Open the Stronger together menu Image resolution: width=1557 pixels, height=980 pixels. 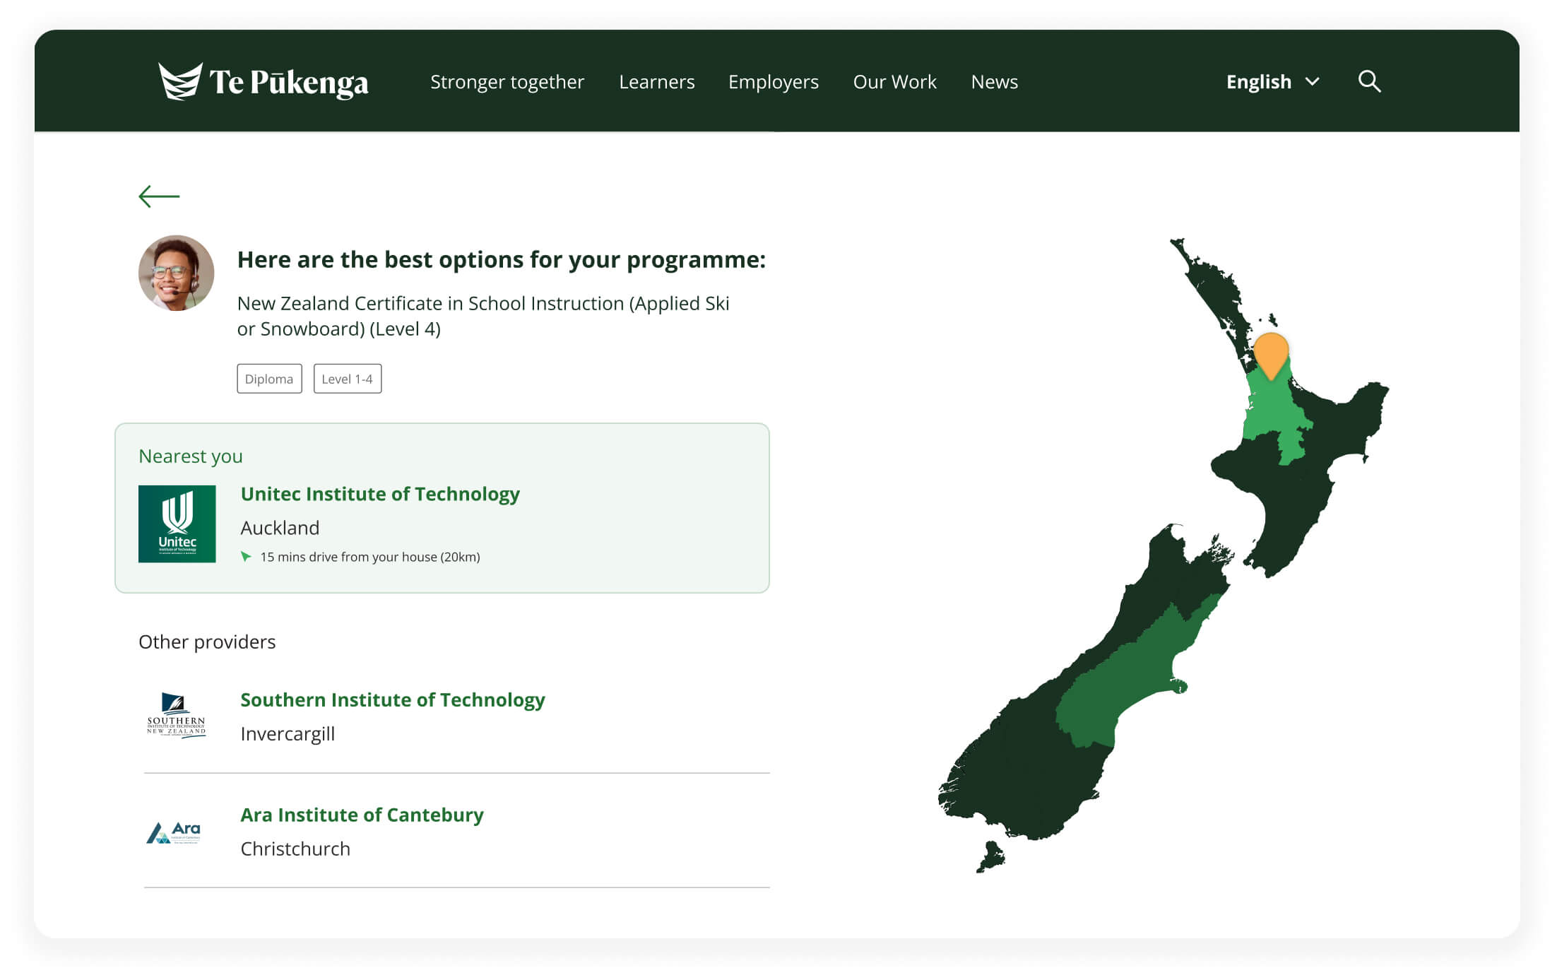(x=507, y=82)
